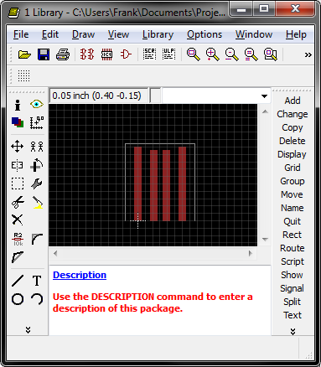Click the printer icon
Image resolution: width=321 pixels, height=367 pixels.
[x=63, y=54]
